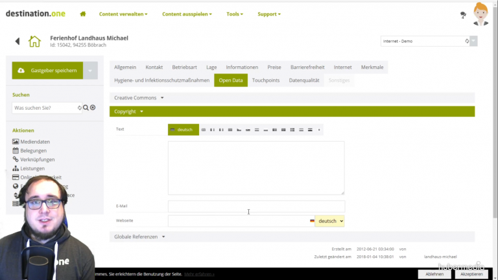Image resolution: width=498 pixels, height=280 pixels.
Task: Click the last dot icon in language bar
Action: pos(319,130)
